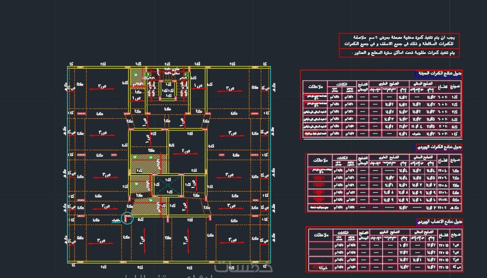Click the ص2 slab label in central room
The width and height of the screenshot is (487, 278).
coord(186,151)
